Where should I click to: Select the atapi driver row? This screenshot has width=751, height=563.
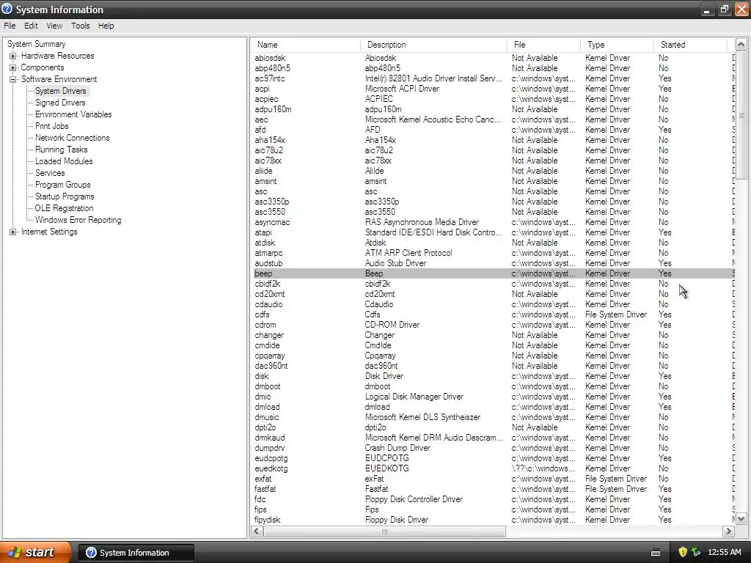click(x=494, y=232)
